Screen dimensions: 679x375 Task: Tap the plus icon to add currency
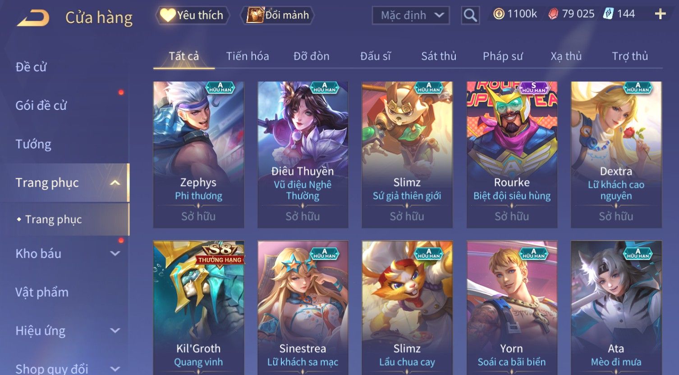(660, 14)
